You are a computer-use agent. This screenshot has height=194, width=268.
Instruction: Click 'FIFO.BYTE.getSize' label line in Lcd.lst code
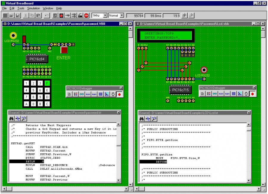[x=157, y=155]
